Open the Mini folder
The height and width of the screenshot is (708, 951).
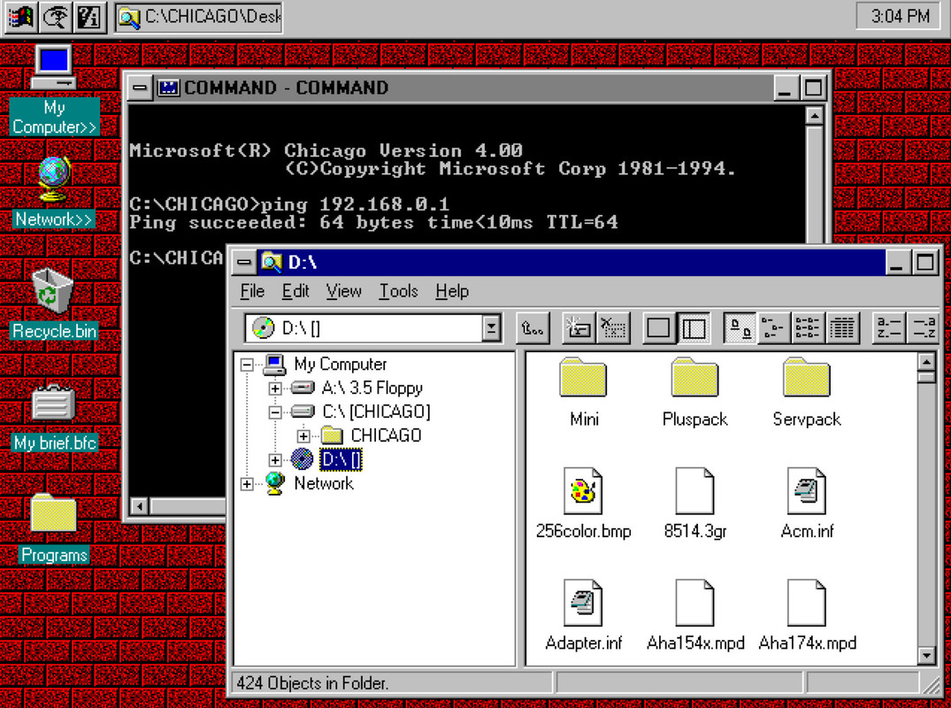pyautogui.click(x=584, y=392)
